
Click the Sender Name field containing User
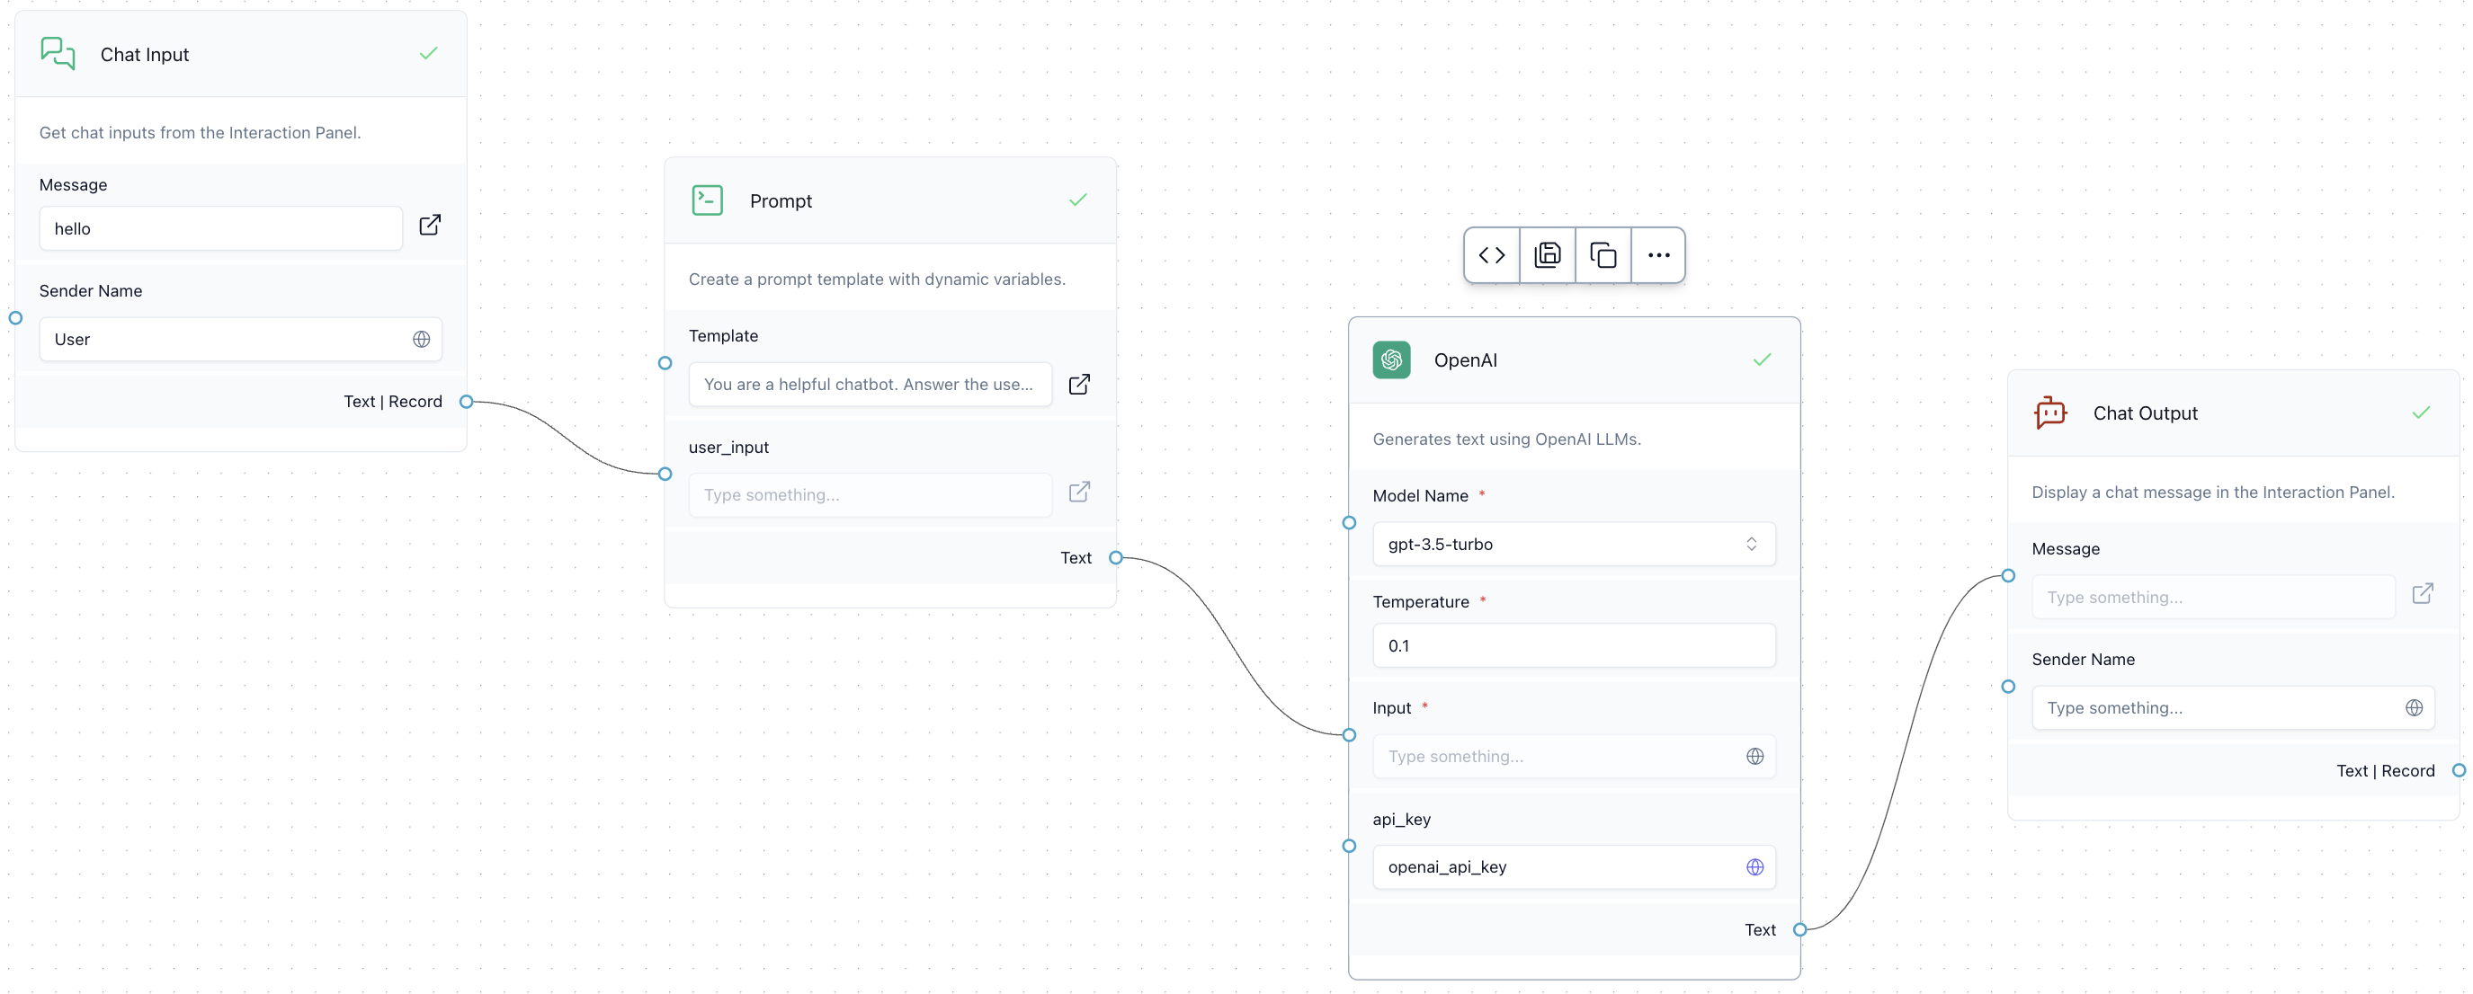(x=240, y=340)
